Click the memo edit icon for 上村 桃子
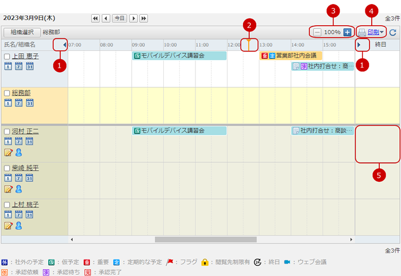Viewport: 401px width, 276px height. pos(9,226)
